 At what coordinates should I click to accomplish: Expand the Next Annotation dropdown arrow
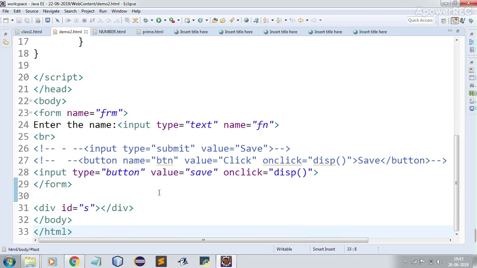[272, 20]
